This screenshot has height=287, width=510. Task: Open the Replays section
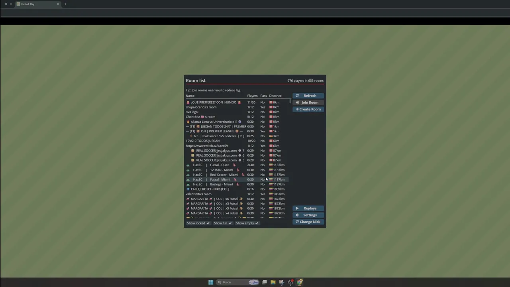[308, 208]
